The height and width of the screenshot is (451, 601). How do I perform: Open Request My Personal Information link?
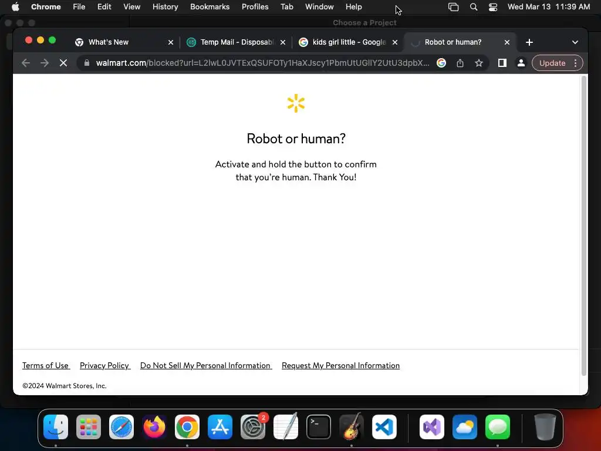(340, 365)
